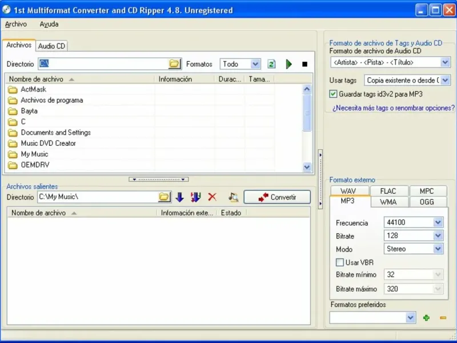Click the file list scrollbar up arrow

(307, 89)
